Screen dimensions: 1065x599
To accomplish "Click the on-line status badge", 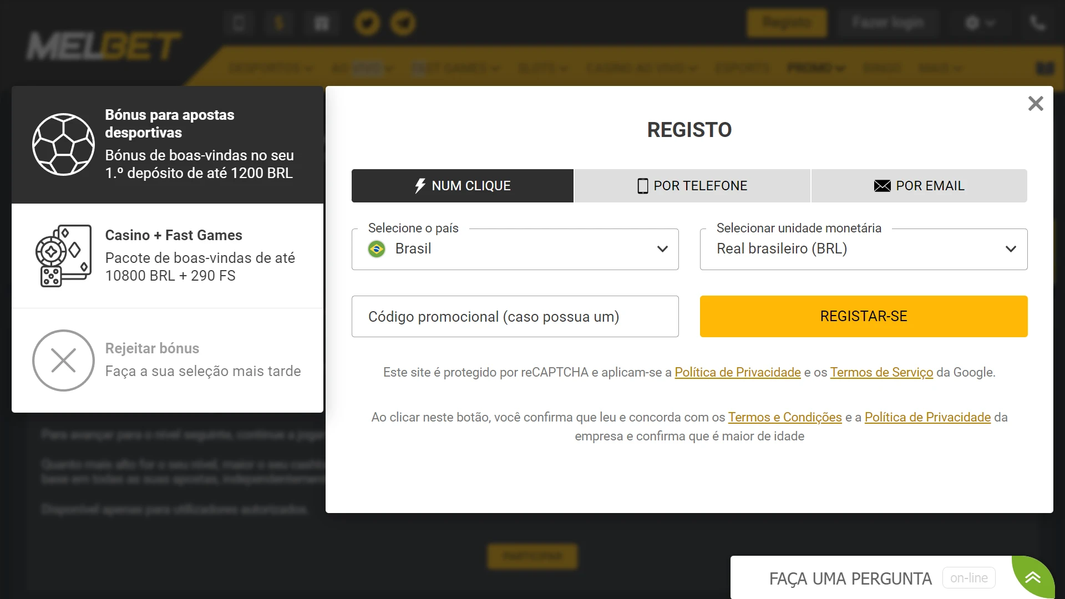I will point(968,578).
